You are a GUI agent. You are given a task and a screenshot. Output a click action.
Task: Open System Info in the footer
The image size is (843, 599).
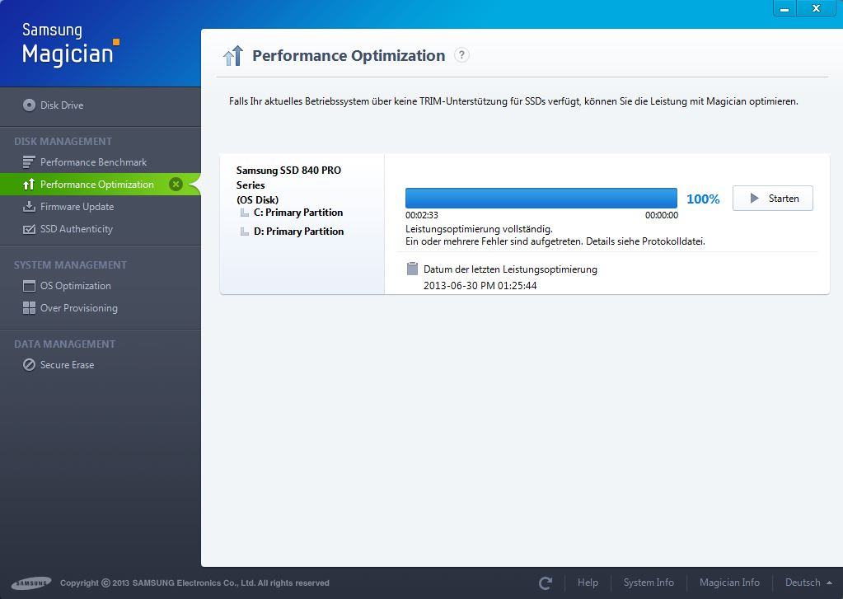click(649, 583)
